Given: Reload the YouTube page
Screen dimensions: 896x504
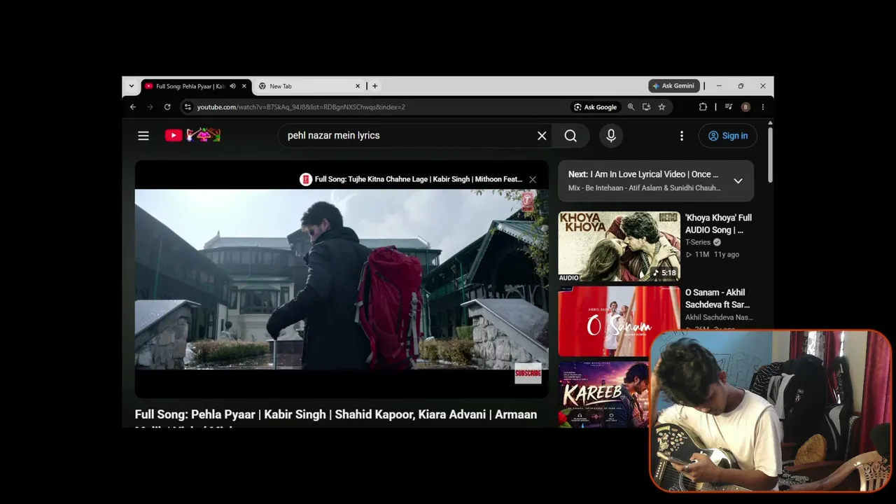Looking at the screenshot, I should click(x=167, y=107).
